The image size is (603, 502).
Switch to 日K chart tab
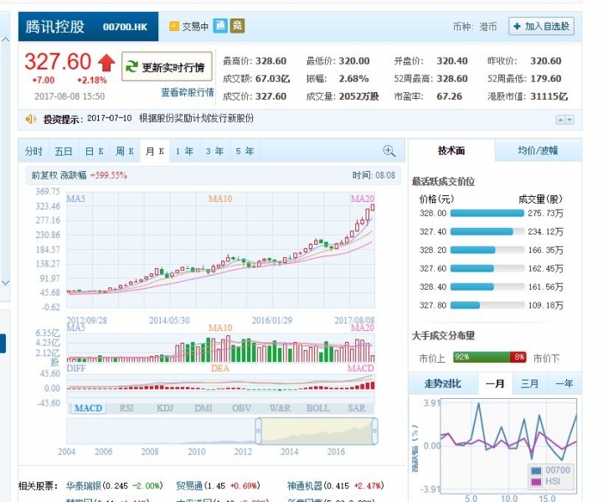[94, 152]
